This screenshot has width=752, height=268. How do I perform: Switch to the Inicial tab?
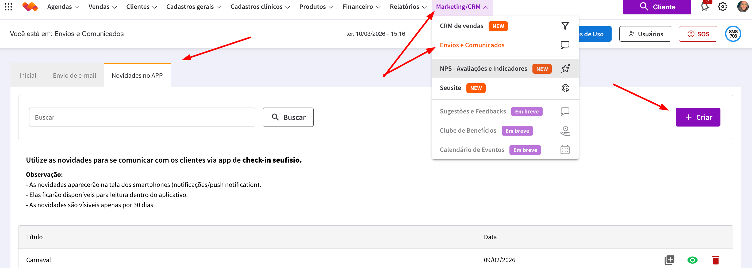pos(28,76)
